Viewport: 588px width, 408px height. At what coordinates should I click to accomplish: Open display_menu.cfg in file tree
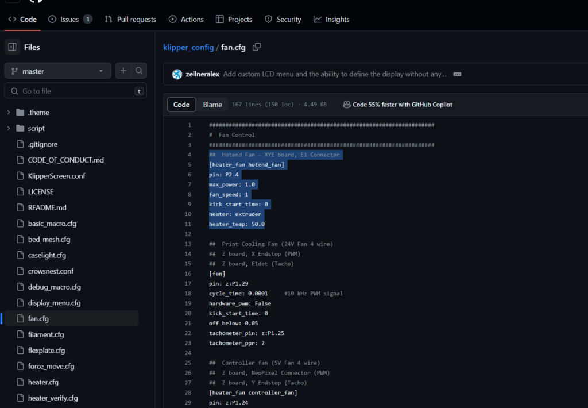[54, 302]
